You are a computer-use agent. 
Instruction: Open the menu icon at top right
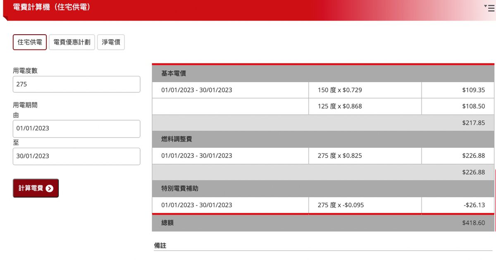coord(489,8)
